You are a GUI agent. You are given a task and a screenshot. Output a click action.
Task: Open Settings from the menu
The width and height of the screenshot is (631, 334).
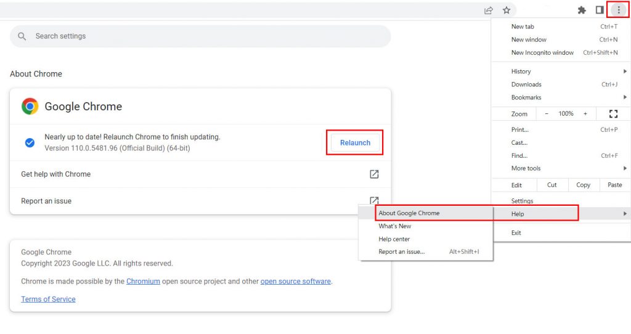(x=561, y=201)
